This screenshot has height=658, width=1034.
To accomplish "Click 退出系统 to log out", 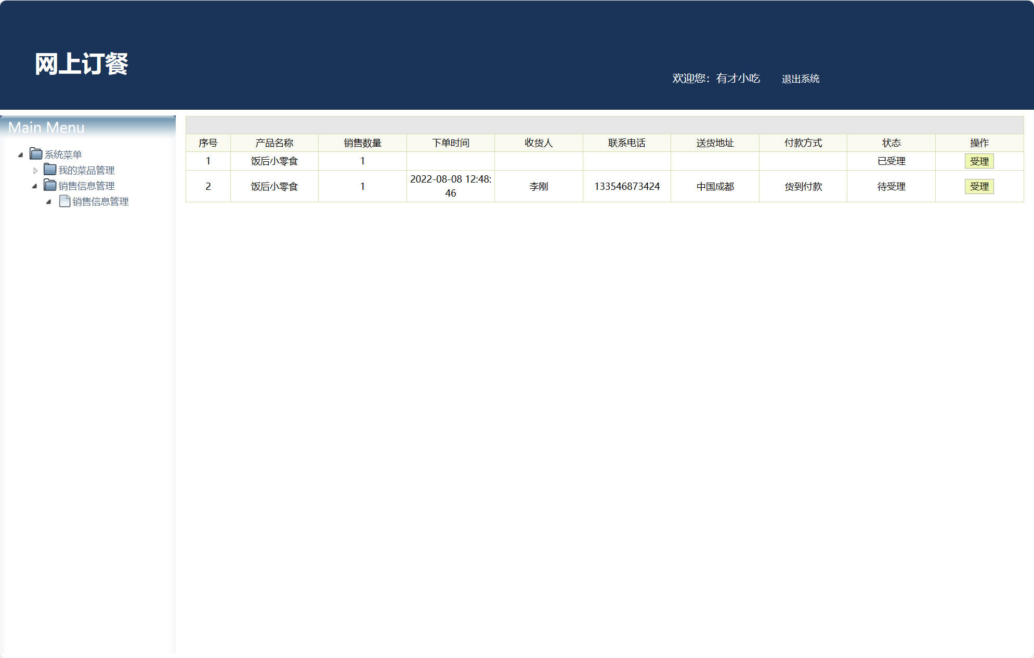I will pyautogui.click(x=800, y=79).
